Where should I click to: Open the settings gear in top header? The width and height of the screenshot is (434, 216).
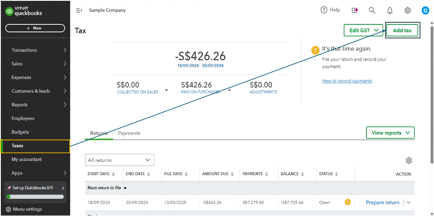tap(407, 10)
